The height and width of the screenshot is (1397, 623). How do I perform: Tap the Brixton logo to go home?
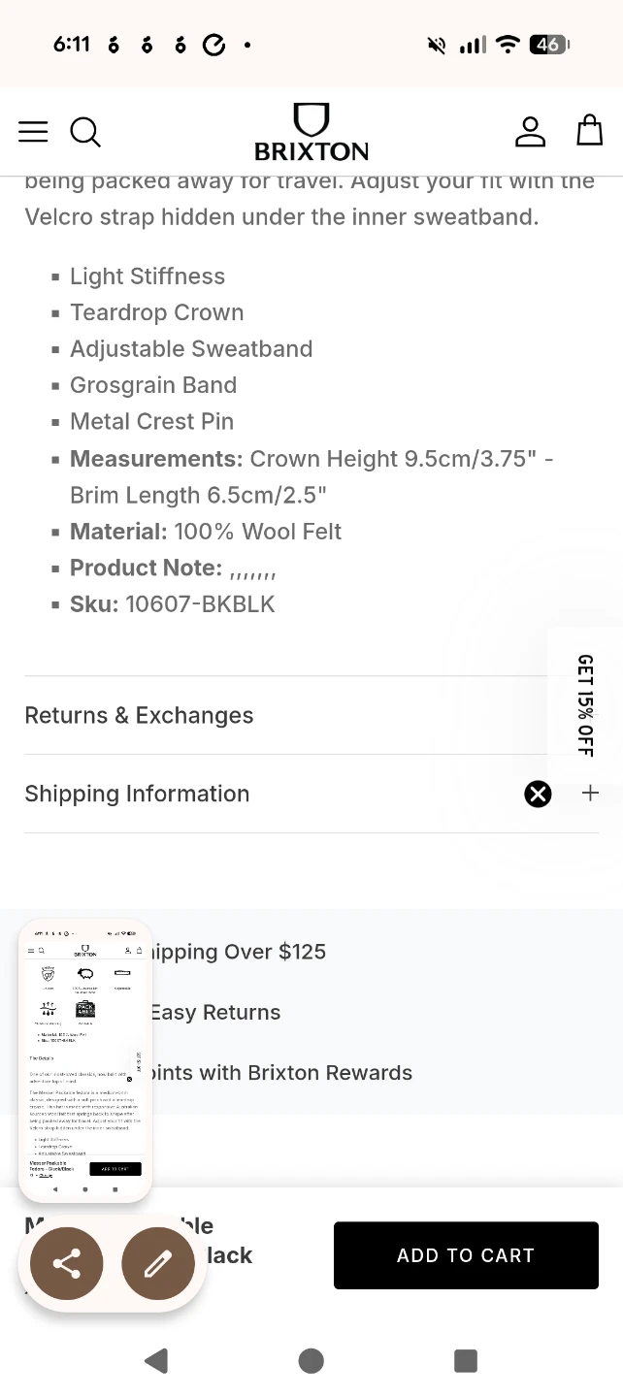311,132
